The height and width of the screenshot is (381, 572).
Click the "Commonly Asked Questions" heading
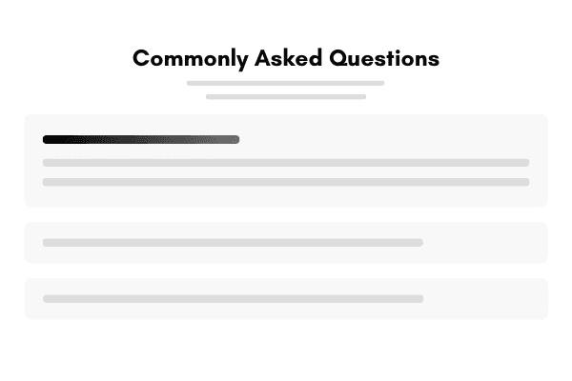(286, 58)
